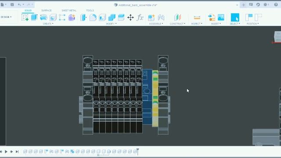
Task: Open the Help question mark
Action: [x=276, y=5]
